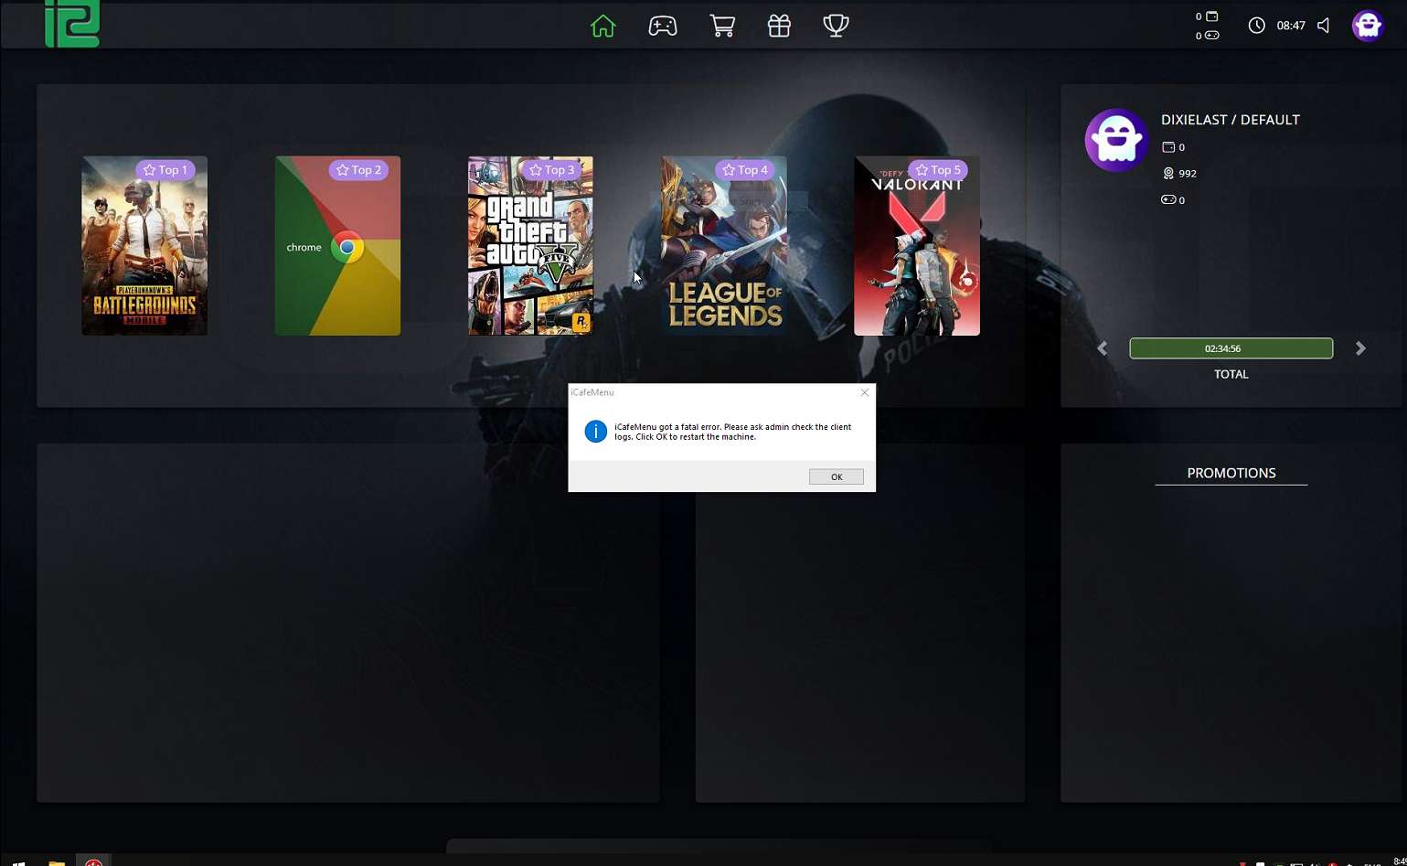Close the iCafeMenu error dialog
The width and height of the screenshot is (1407, 866).
click(864, 392)
